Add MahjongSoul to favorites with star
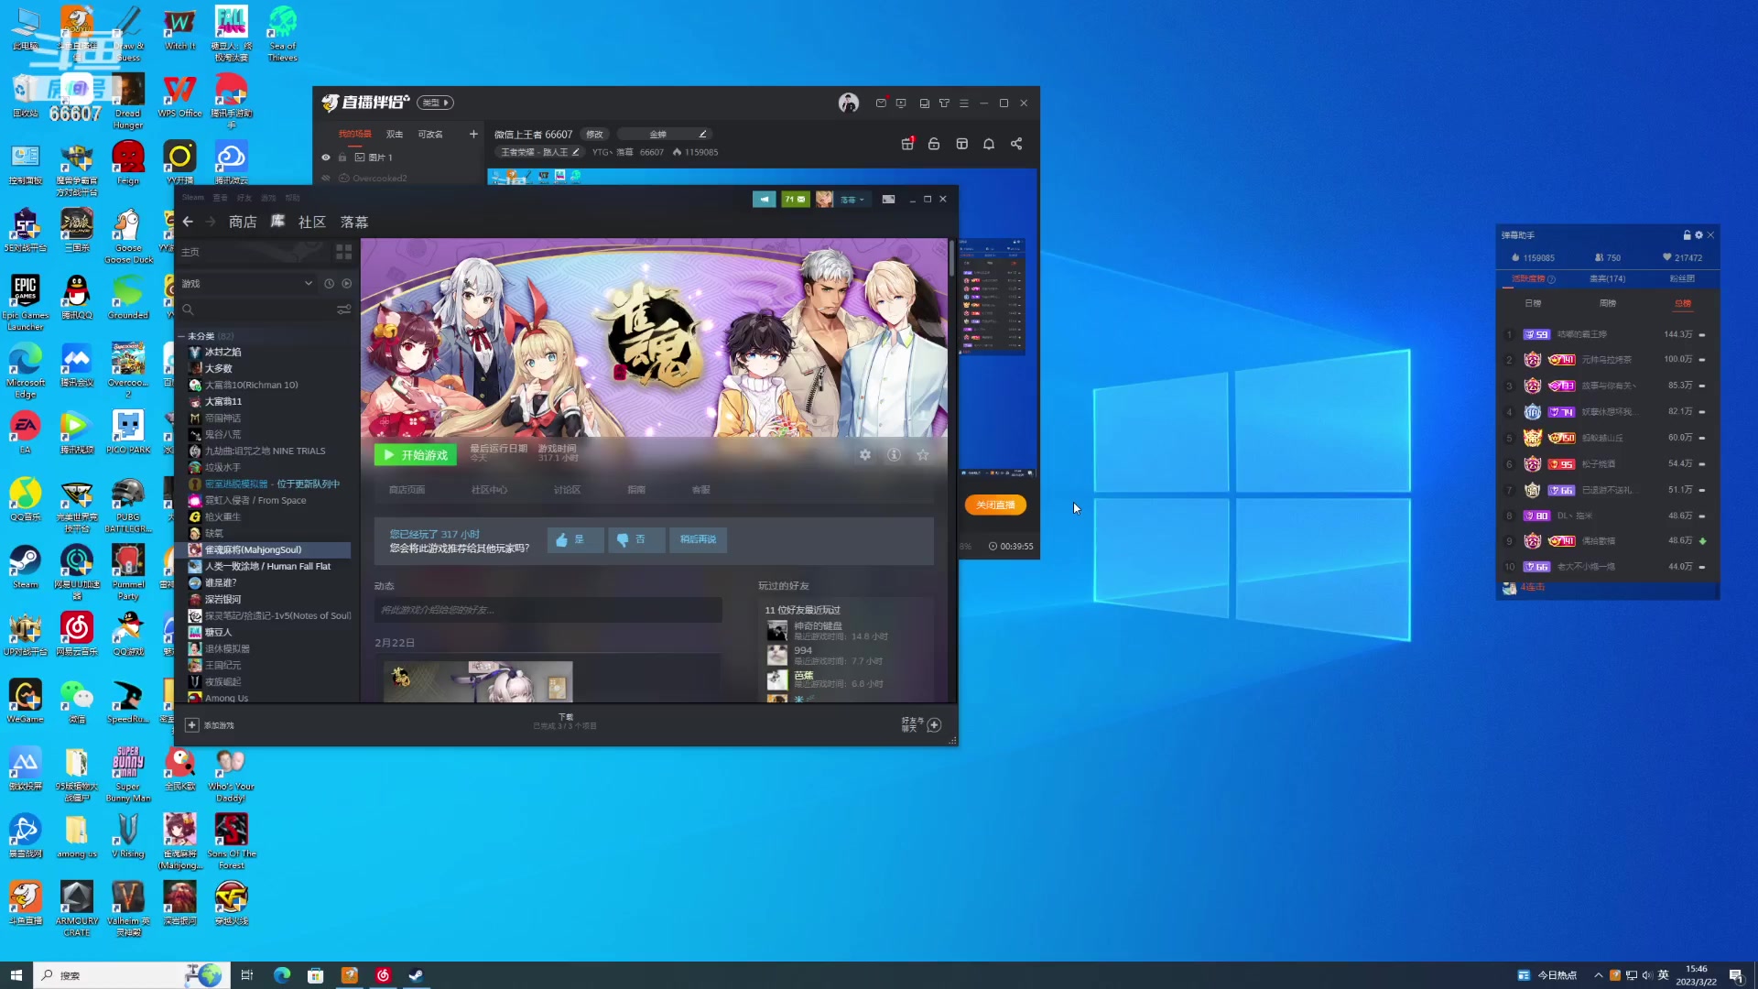The image size is (1758, 989). point(923,454)
